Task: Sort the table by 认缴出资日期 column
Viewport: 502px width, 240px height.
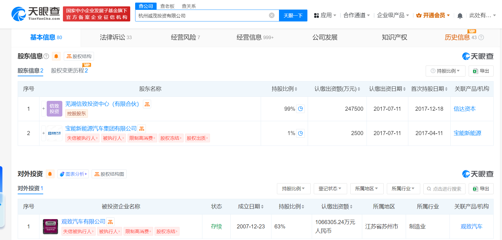Action: pyautogui.click(x=387, y=89)
